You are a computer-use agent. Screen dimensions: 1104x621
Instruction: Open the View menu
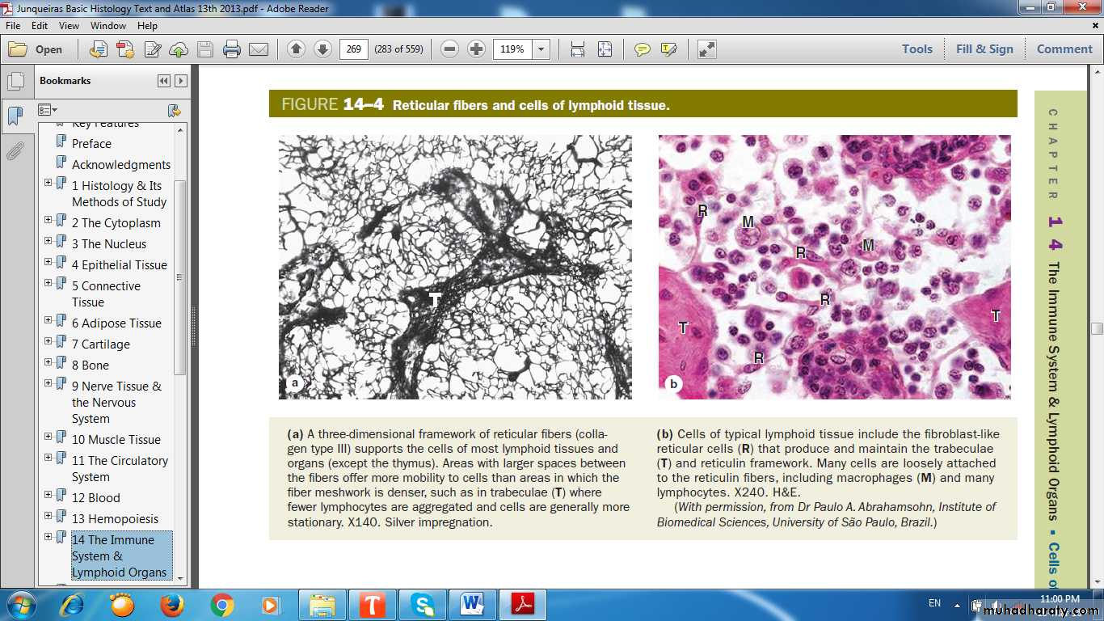tap(69, 26)
